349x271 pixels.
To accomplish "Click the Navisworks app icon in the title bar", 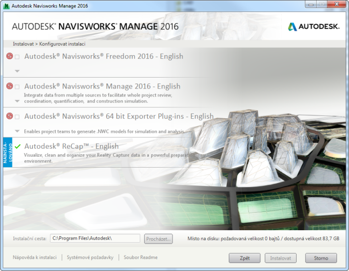I will 7,5.
